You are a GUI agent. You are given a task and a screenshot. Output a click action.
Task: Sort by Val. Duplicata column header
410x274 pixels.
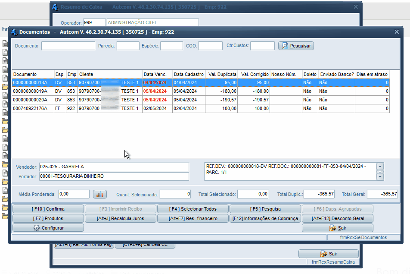point(221,74)
